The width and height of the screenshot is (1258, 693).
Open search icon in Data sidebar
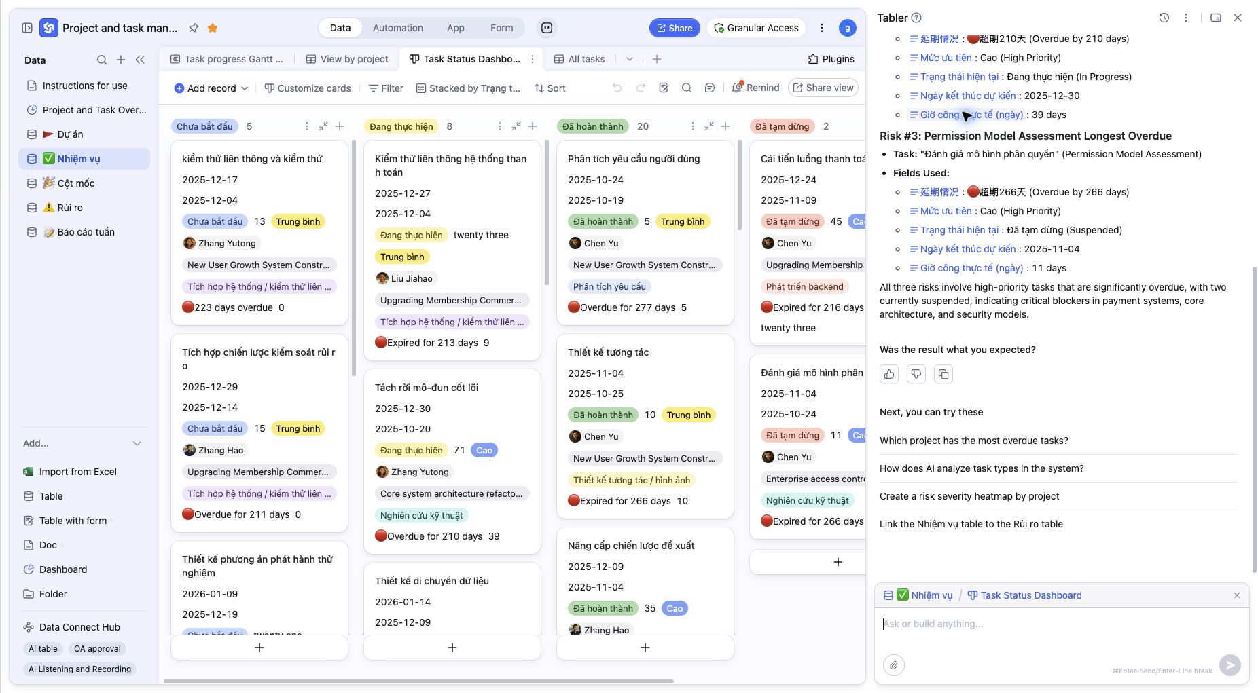click(x=102, y=60)
